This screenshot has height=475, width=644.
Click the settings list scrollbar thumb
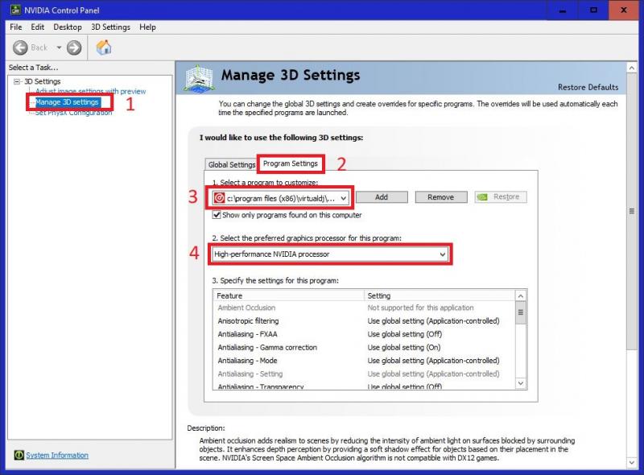pyautogui.click(x=521, y=312)
